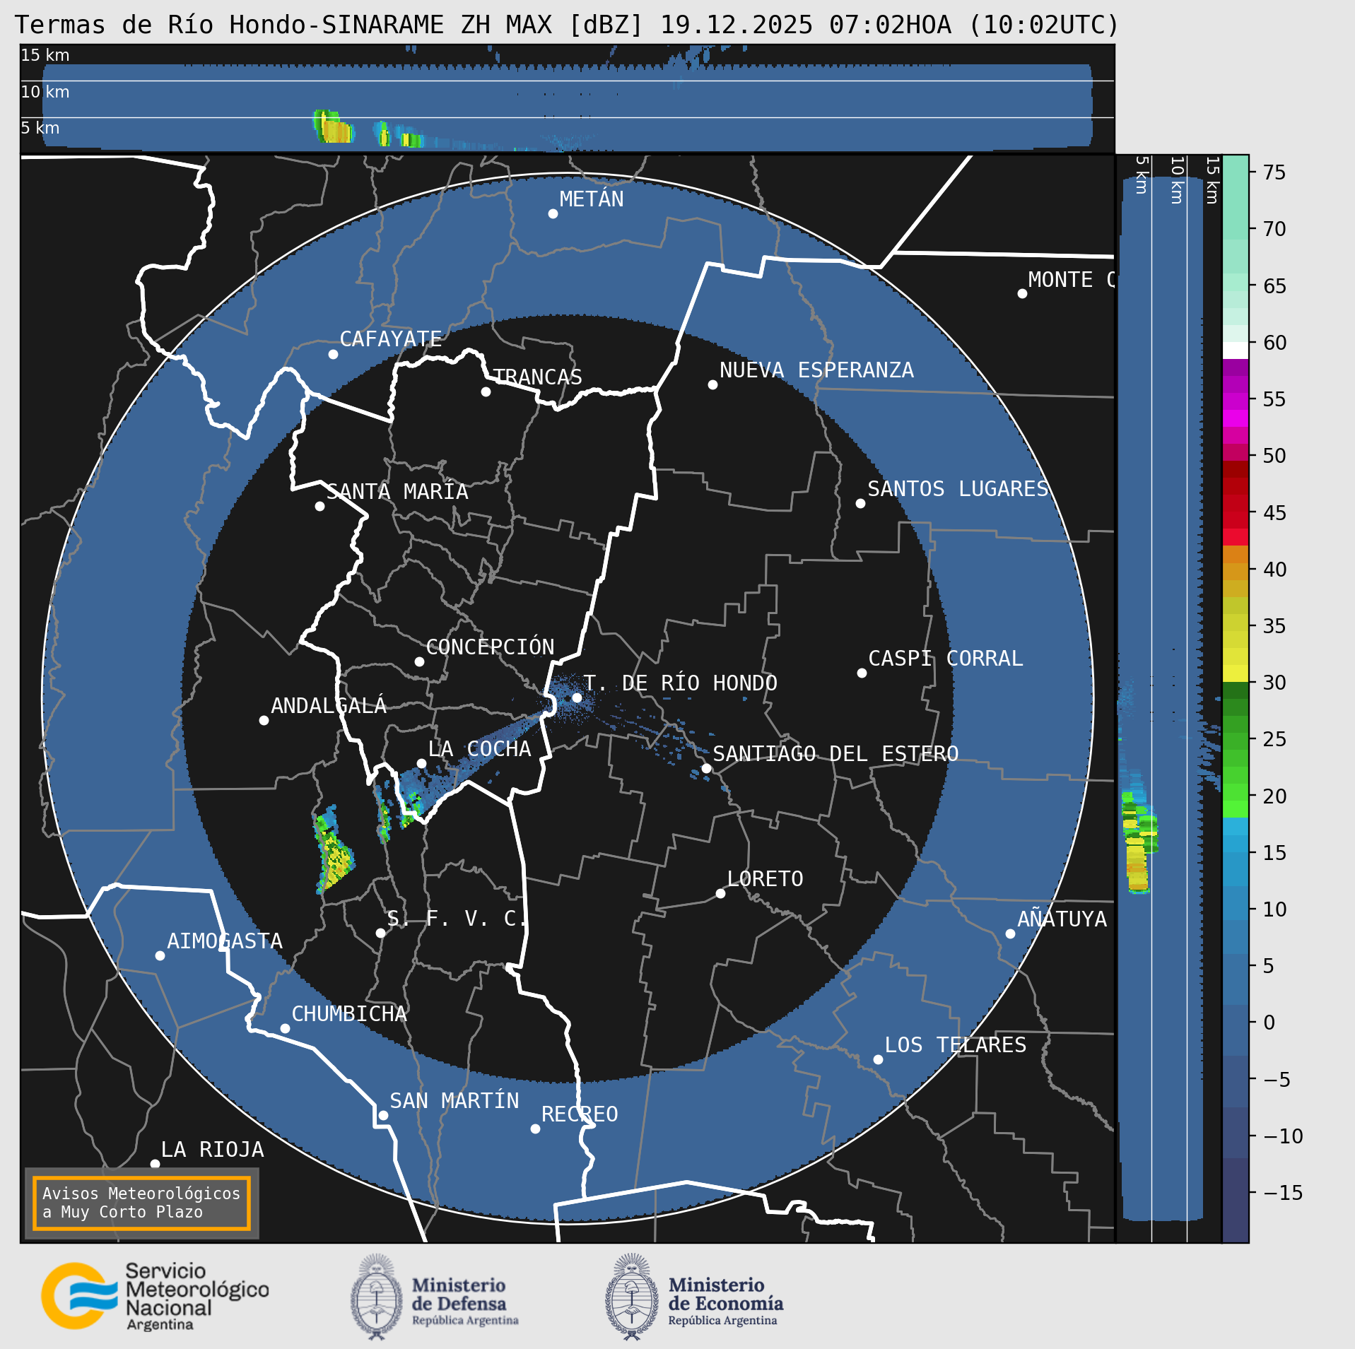Select the Andalgalá city marker dot
The width and height of the screenshot is (1355, 1349).
pyautogui.click(x=264, y=721)
